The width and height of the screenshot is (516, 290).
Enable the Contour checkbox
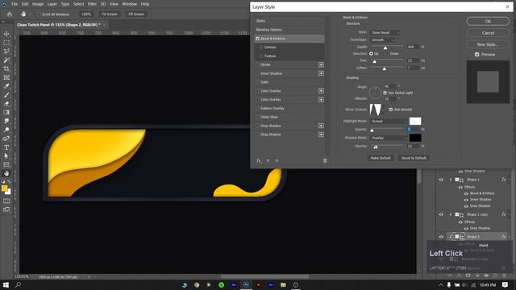(x=261, y=48)
